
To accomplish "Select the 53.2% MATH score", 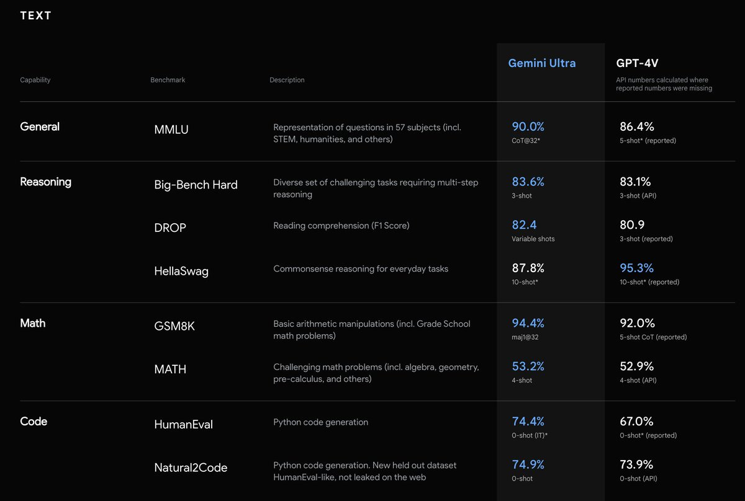I will click(x=528, y=366).
